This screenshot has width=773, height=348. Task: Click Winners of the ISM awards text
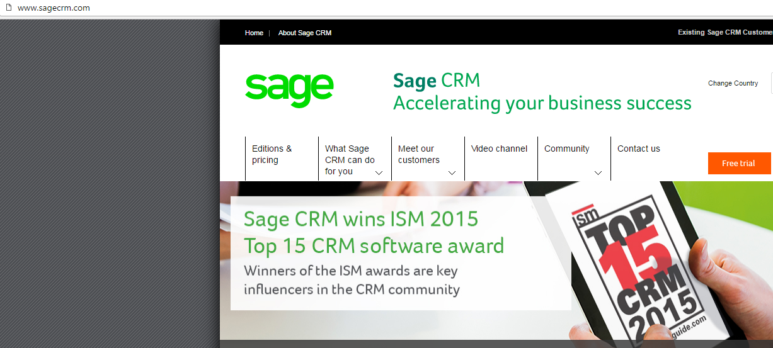tap(351, 271)
